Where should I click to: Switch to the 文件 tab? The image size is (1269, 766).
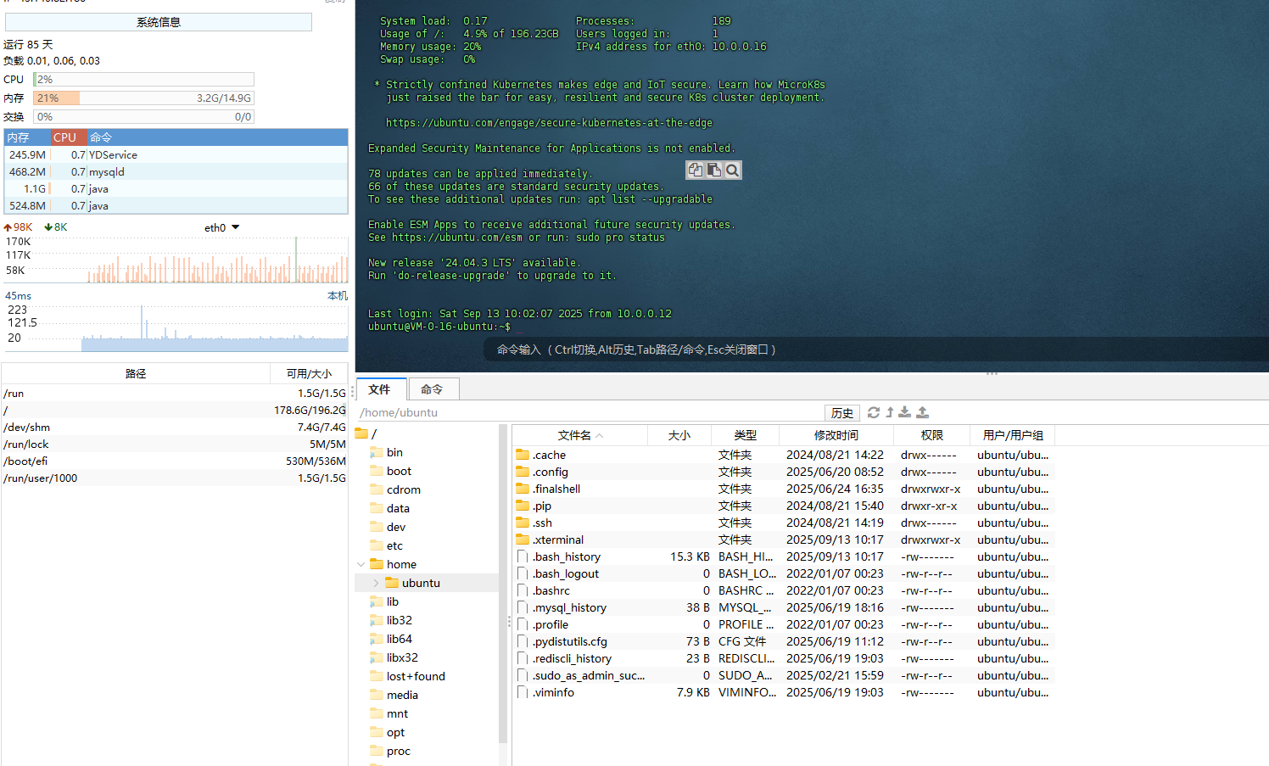coord(380,389)
